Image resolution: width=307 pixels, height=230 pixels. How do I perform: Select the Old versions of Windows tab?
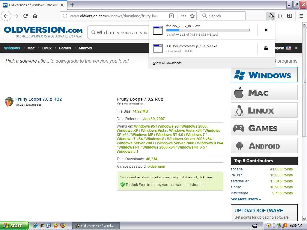pyautogui.click(x=34, y=5)
